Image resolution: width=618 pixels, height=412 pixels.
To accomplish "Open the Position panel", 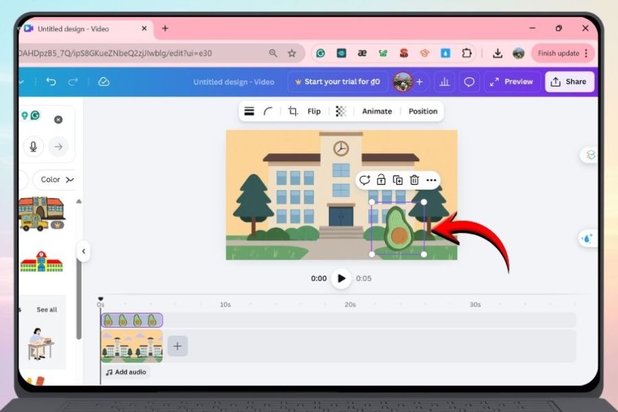I will point(423,111).
